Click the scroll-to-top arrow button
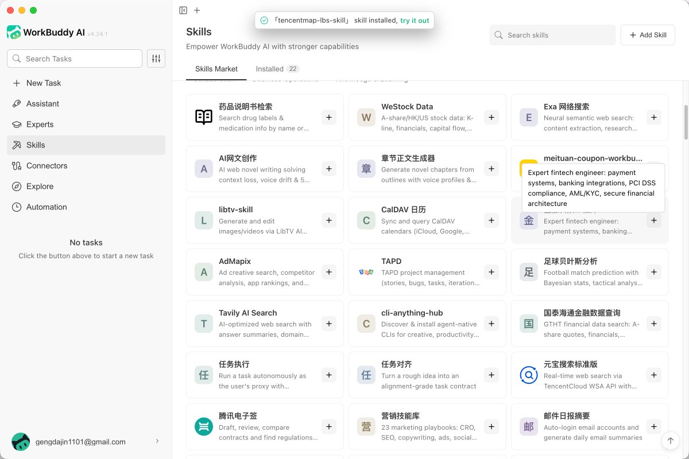Image resolution: width=689 pixels, height=459 pixels. click(670, 441)
